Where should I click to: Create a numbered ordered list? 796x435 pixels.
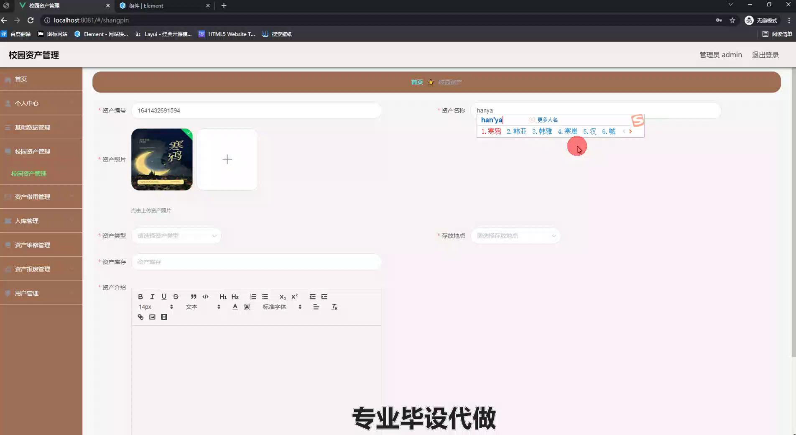tap(253, 297)
